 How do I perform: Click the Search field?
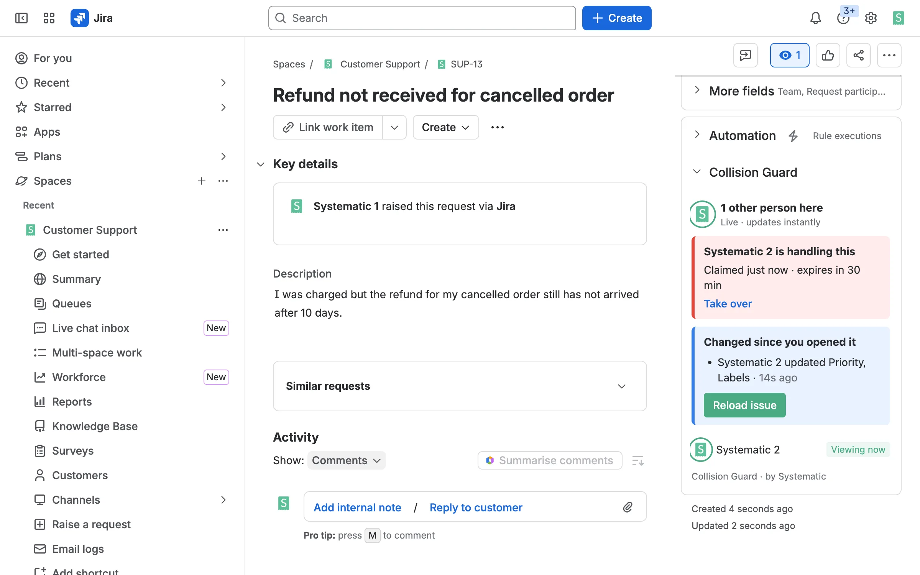(422, 18)
